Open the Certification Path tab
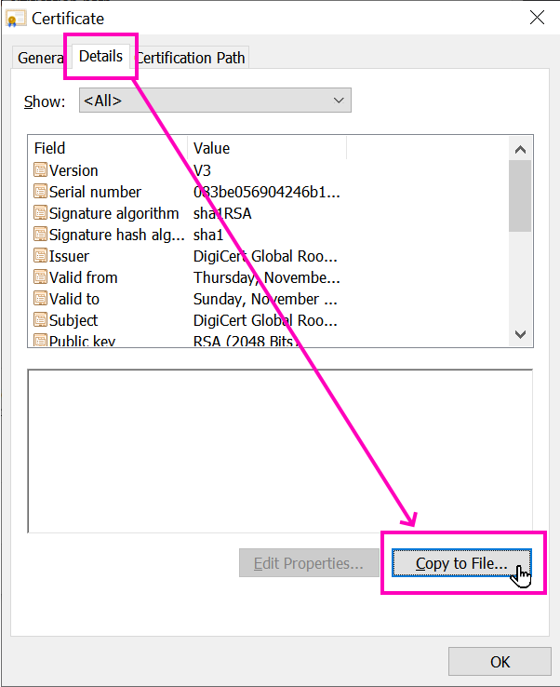The height and width of the screenshot is (687, 560). coord(191,58)
